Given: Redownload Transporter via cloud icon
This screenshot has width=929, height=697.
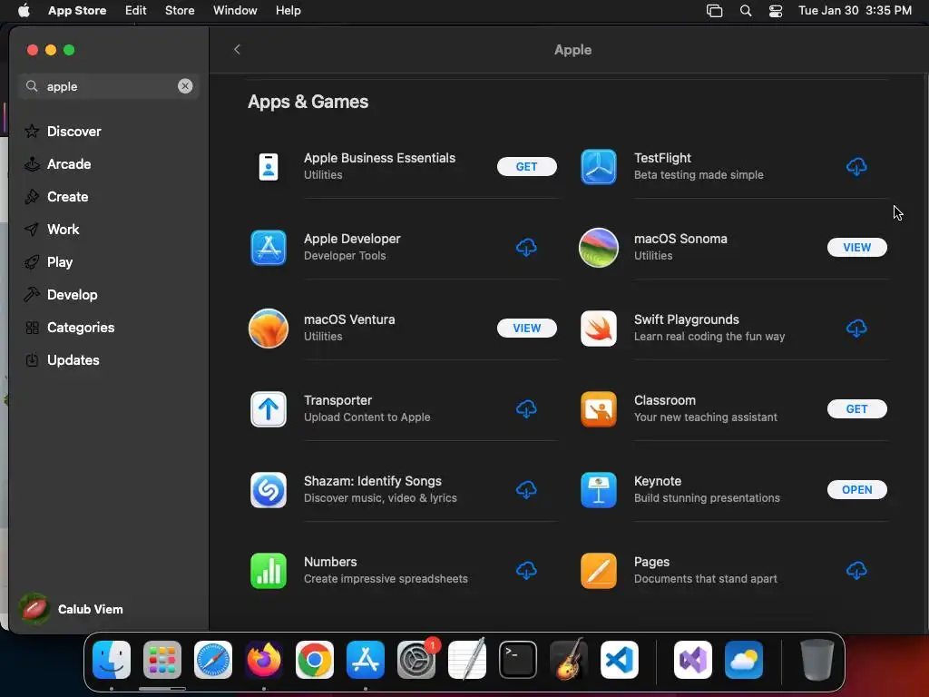Looking at the screenshot, I should click(x=526, y=408).
